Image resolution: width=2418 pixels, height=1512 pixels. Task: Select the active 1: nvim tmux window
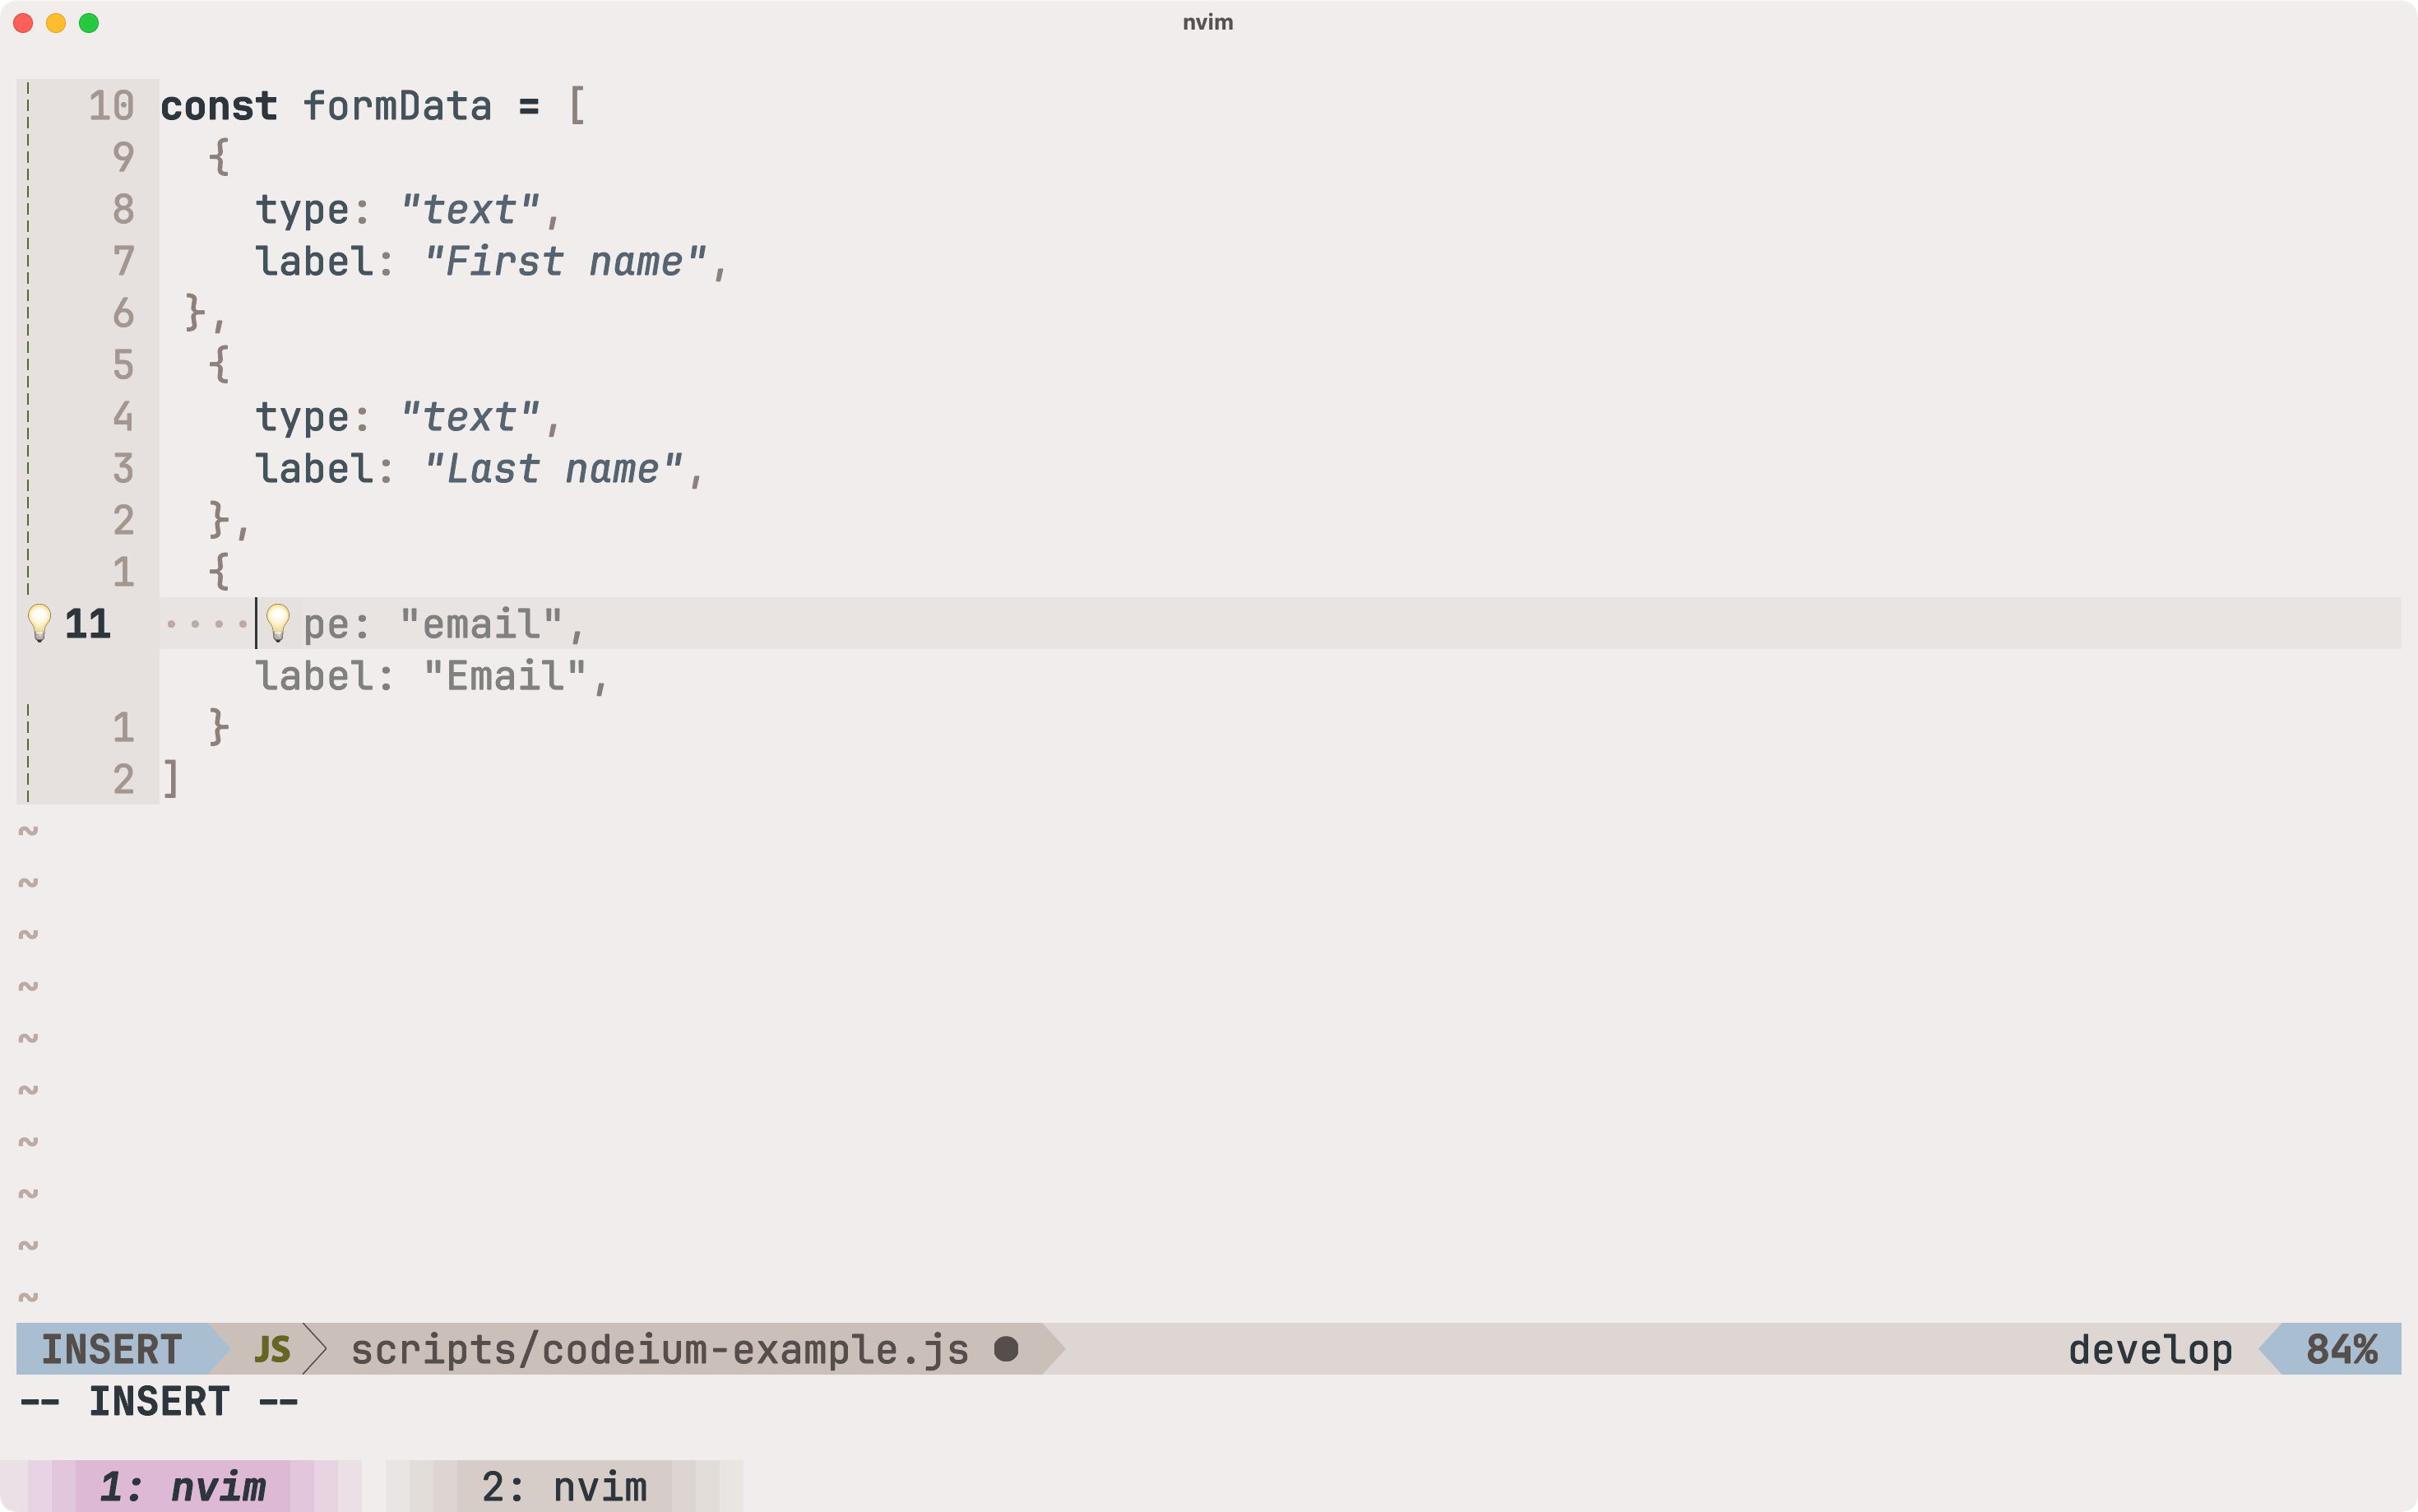[185, 1487]
